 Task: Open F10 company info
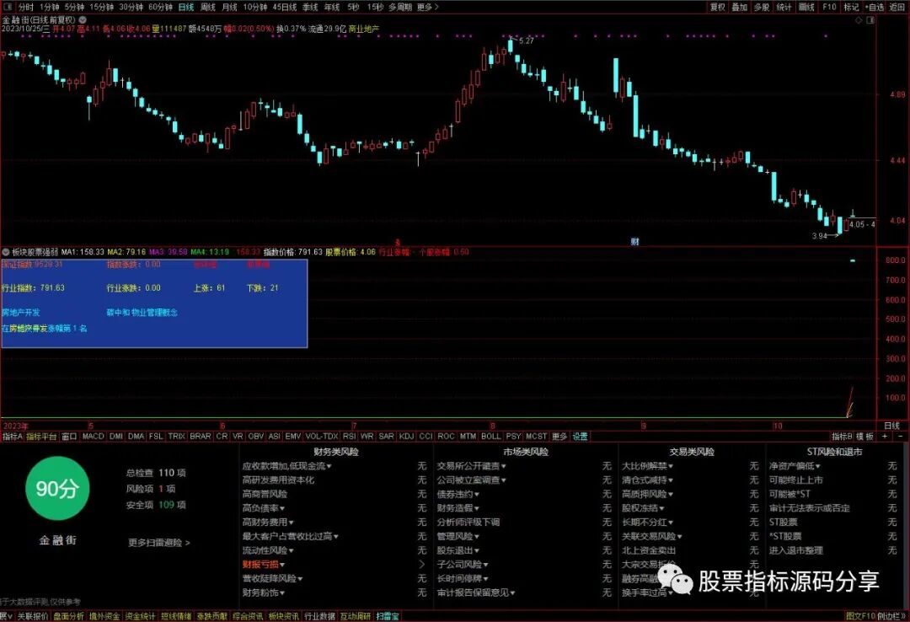tap(829, 7)
